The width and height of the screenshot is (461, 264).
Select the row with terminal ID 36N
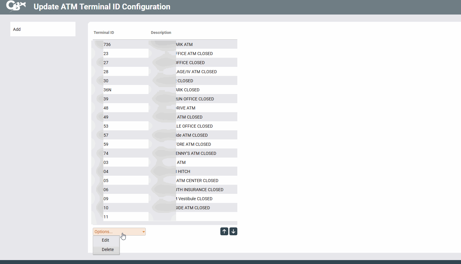[108, 90]
